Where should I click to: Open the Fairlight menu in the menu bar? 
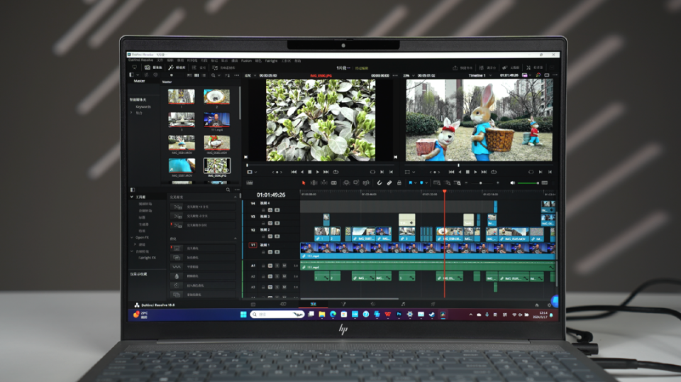click(x=271, y=61)
